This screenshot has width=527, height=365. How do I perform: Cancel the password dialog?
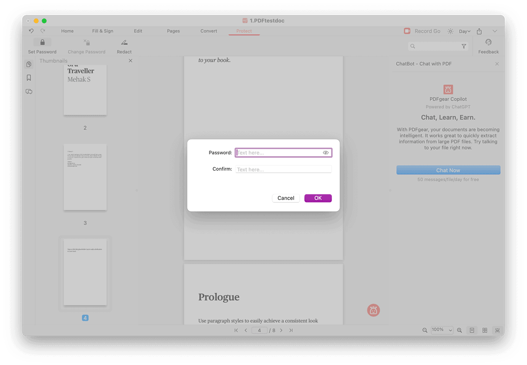tap(286, 198)
